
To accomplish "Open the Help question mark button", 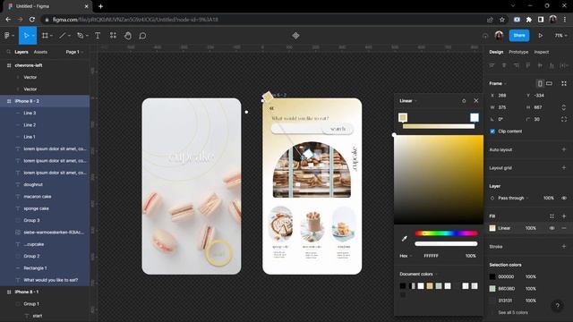I will point(557,306).
